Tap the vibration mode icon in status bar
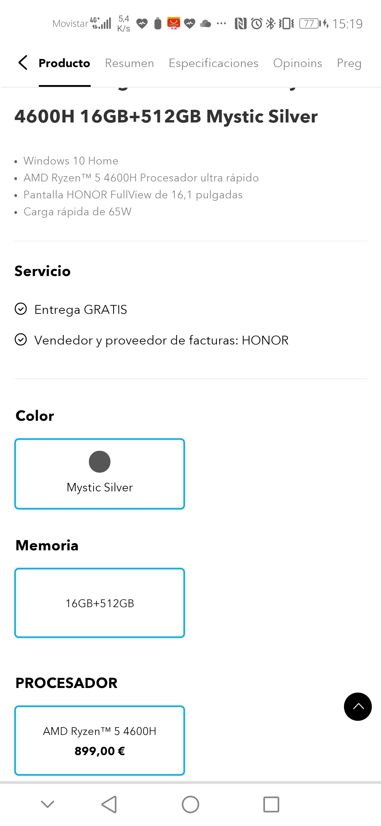The width and height of the screenshot is (381, 826). pyautogui.click(x=286, y=23)
